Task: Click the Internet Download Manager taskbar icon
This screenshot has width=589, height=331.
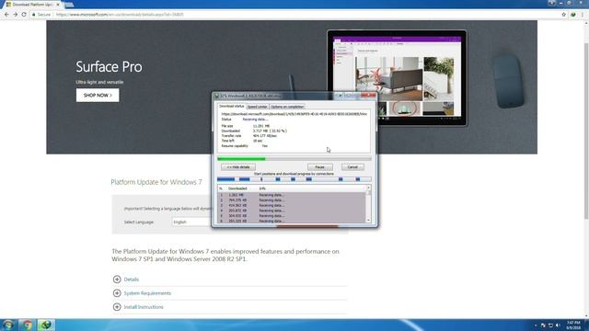Action: pos(46,325)
